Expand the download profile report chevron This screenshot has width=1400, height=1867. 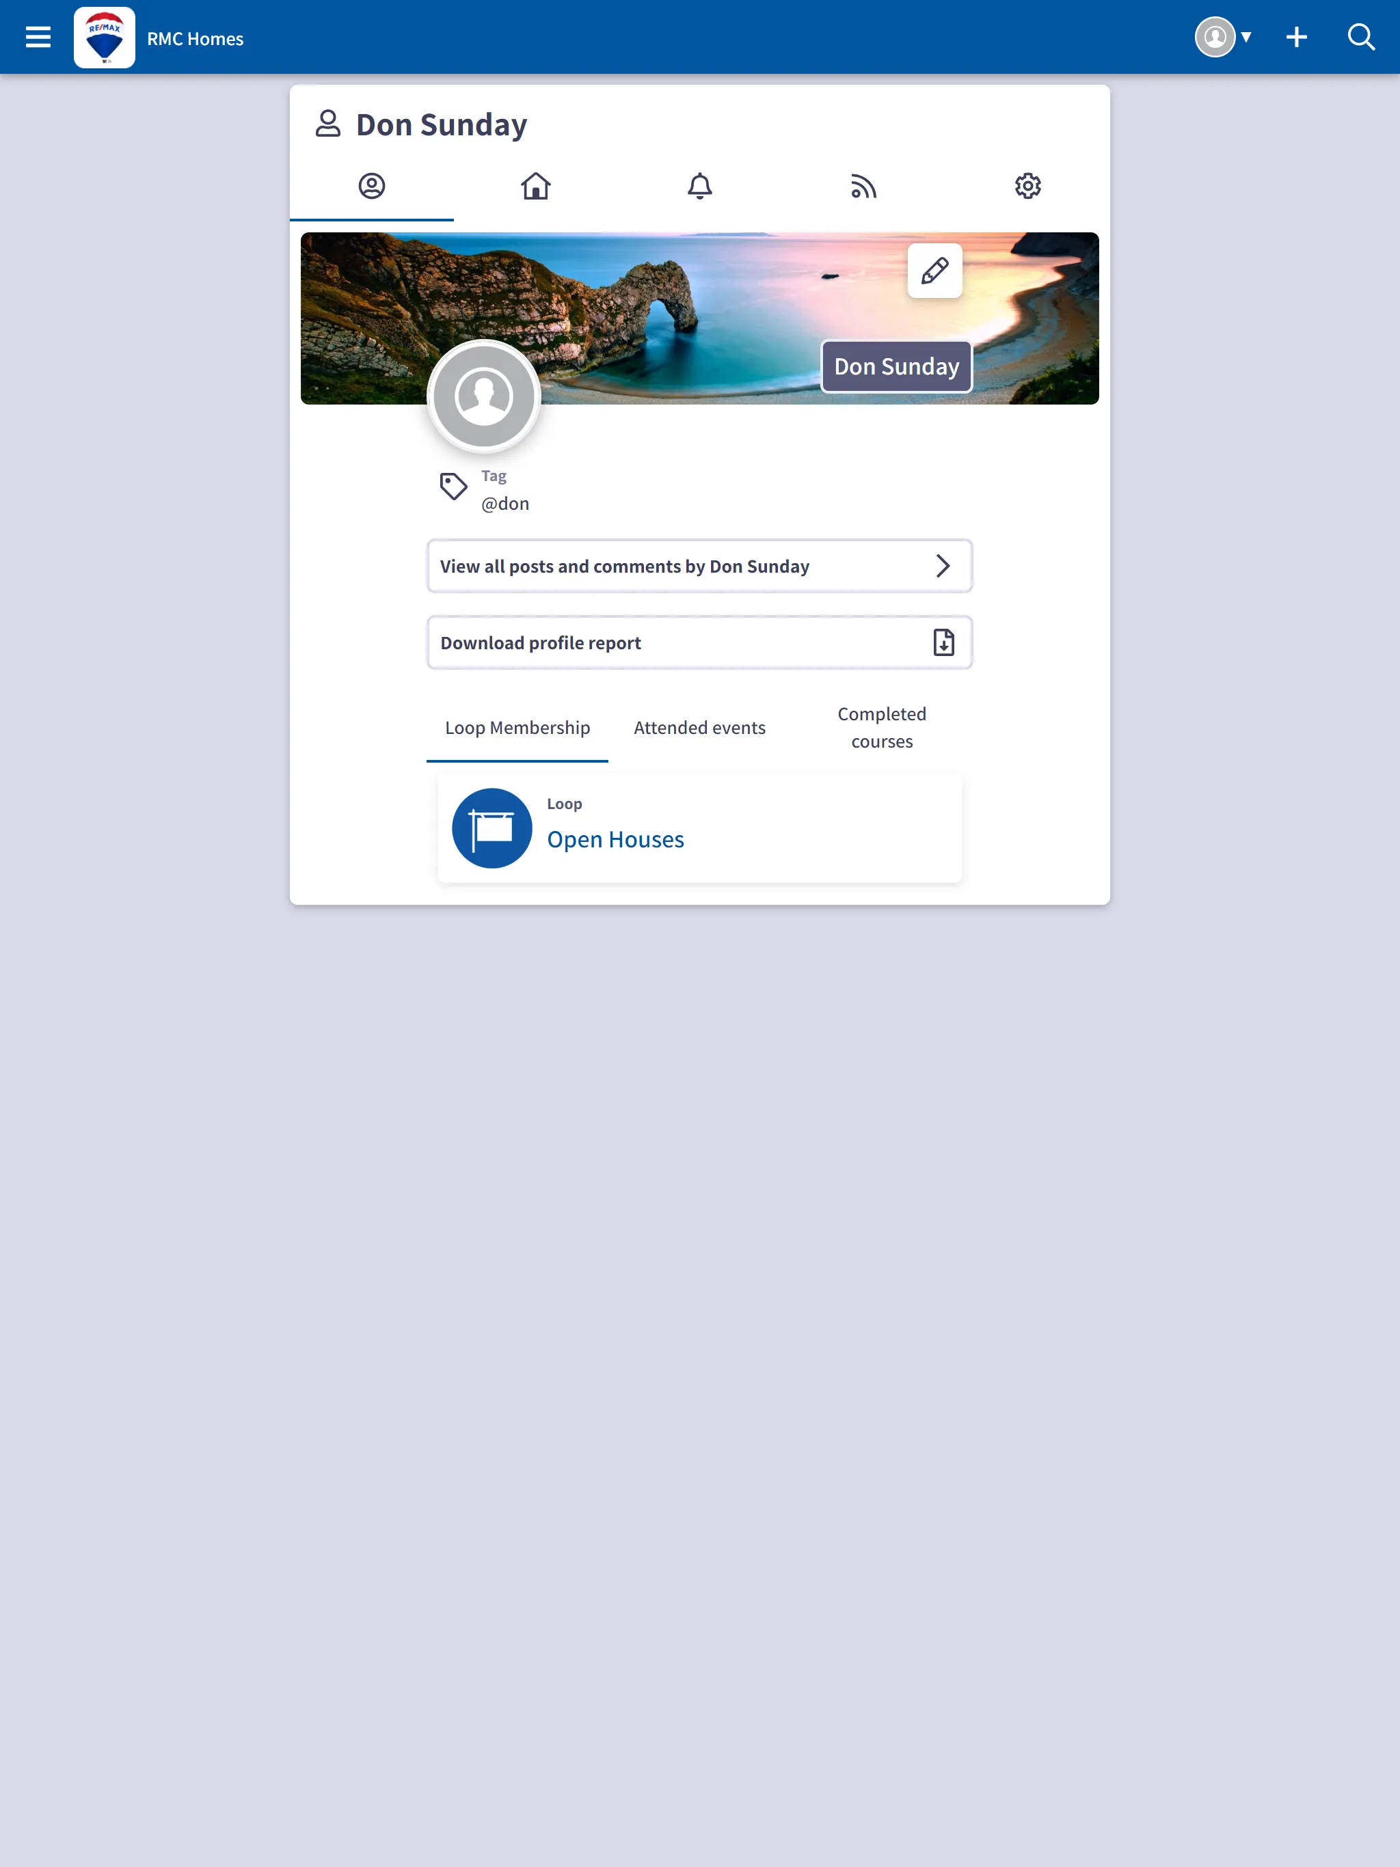pyautogui.click(x=944, y=642)
